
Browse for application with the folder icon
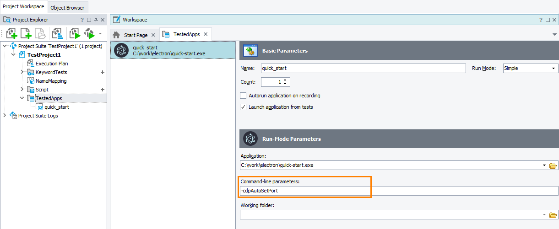[x=553, y=165]
